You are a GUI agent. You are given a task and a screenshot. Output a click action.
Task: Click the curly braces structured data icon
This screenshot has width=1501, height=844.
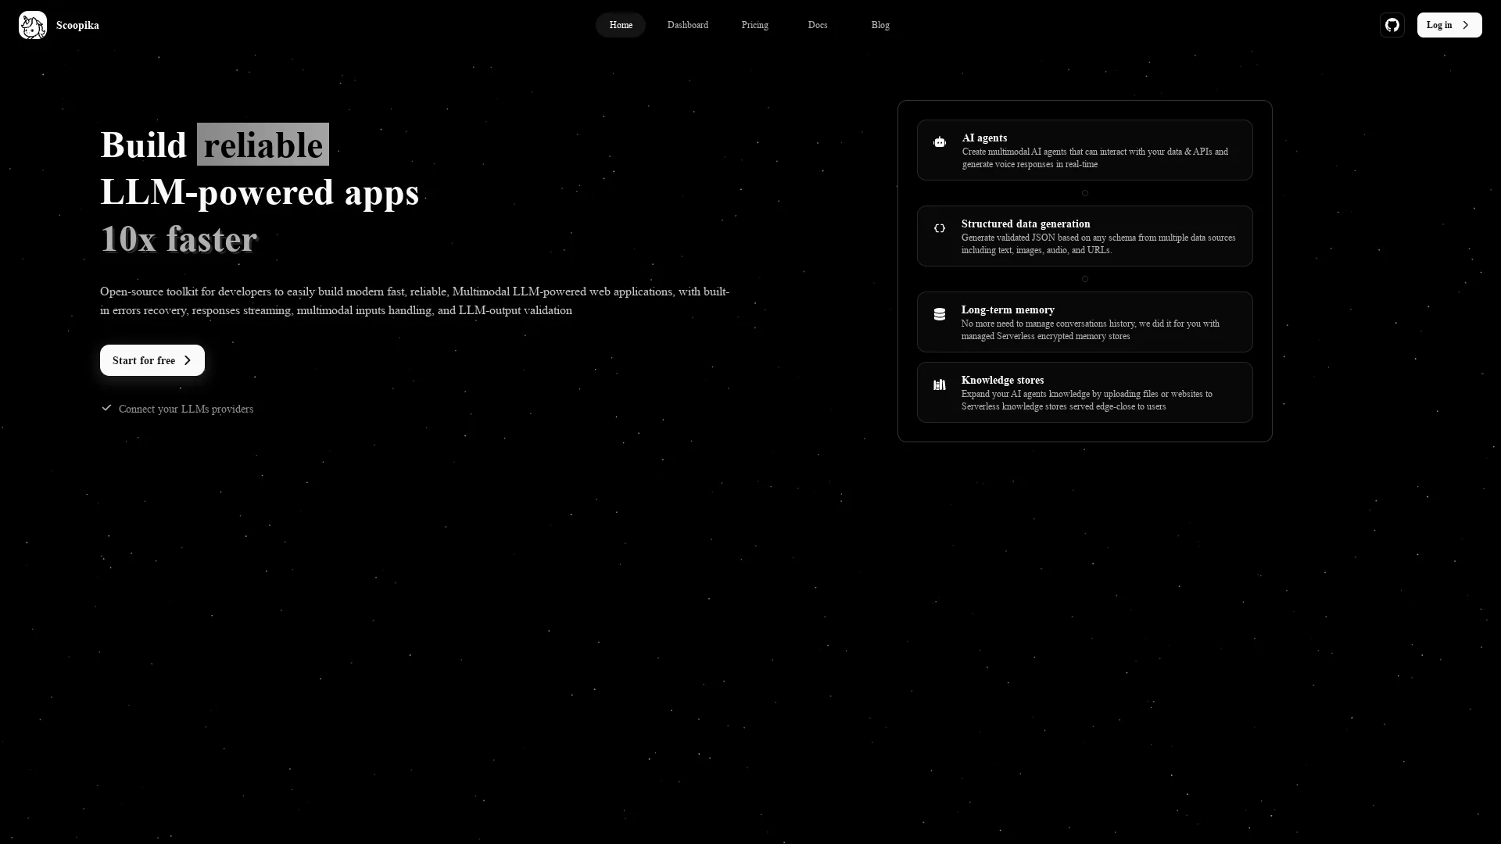point(940,228)
